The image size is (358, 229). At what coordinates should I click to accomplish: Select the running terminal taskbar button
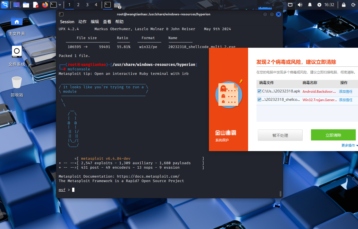108,5
